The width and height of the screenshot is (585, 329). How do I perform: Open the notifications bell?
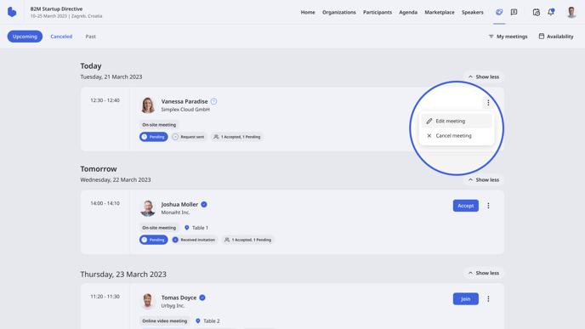coord(551,12)
